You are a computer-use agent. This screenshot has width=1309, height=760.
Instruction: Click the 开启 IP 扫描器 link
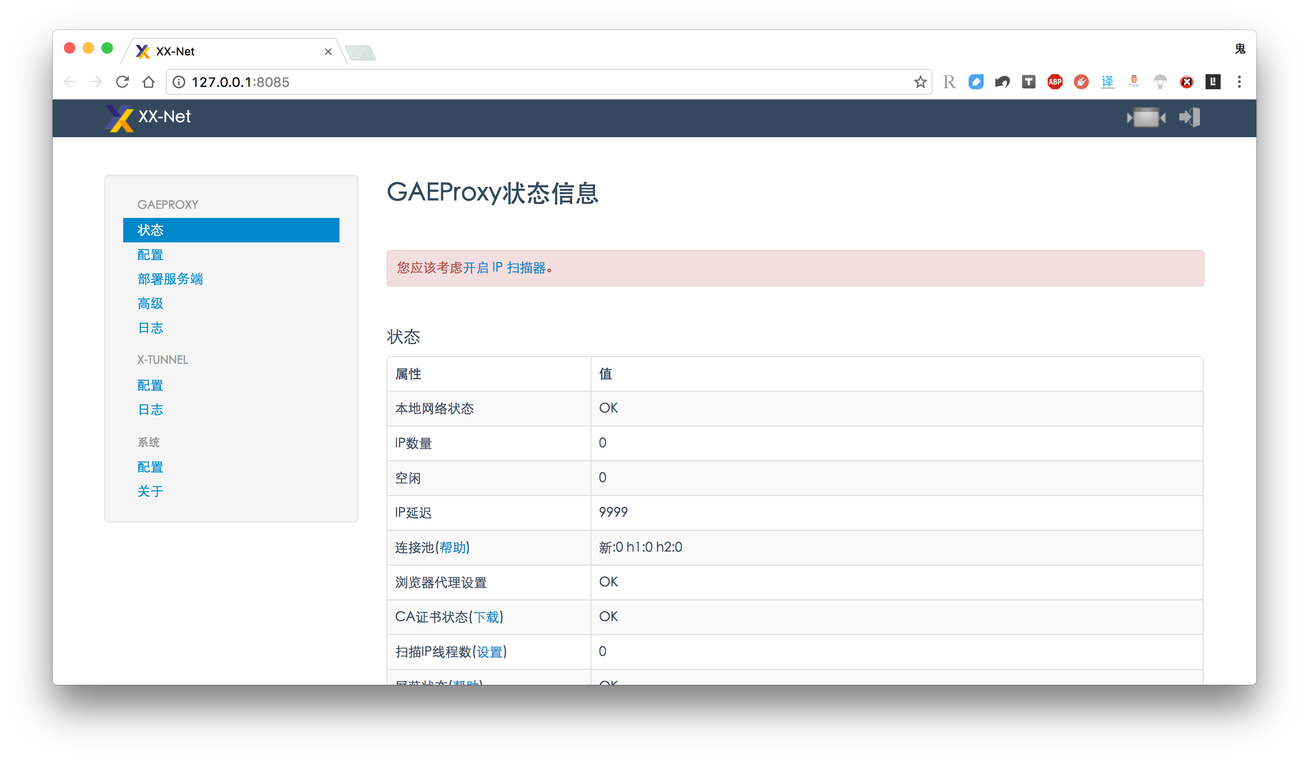point(504,268)
